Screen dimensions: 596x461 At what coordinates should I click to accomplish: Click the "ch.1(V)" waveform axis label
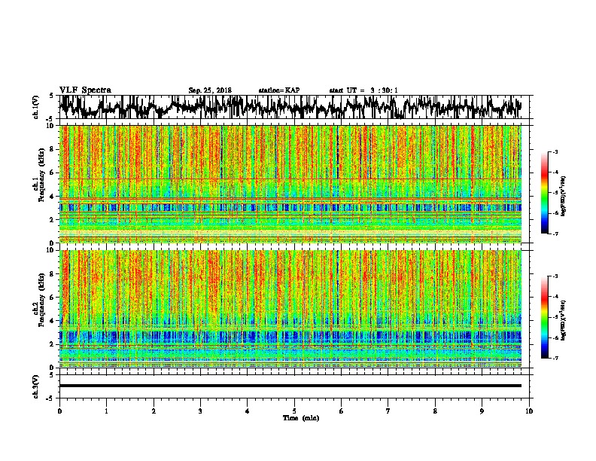click(x=35, y=107)
